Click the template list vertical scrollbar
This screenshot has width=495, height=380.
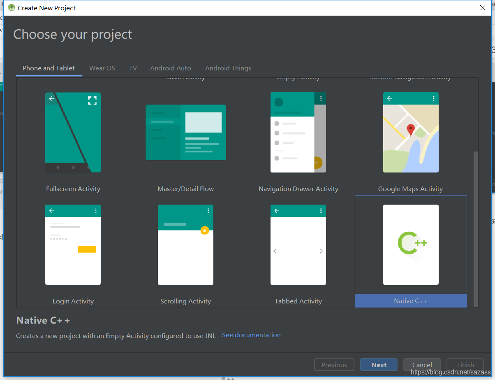[476, 228]
